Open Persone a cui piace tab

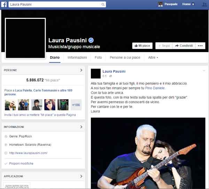coord(125,58)
